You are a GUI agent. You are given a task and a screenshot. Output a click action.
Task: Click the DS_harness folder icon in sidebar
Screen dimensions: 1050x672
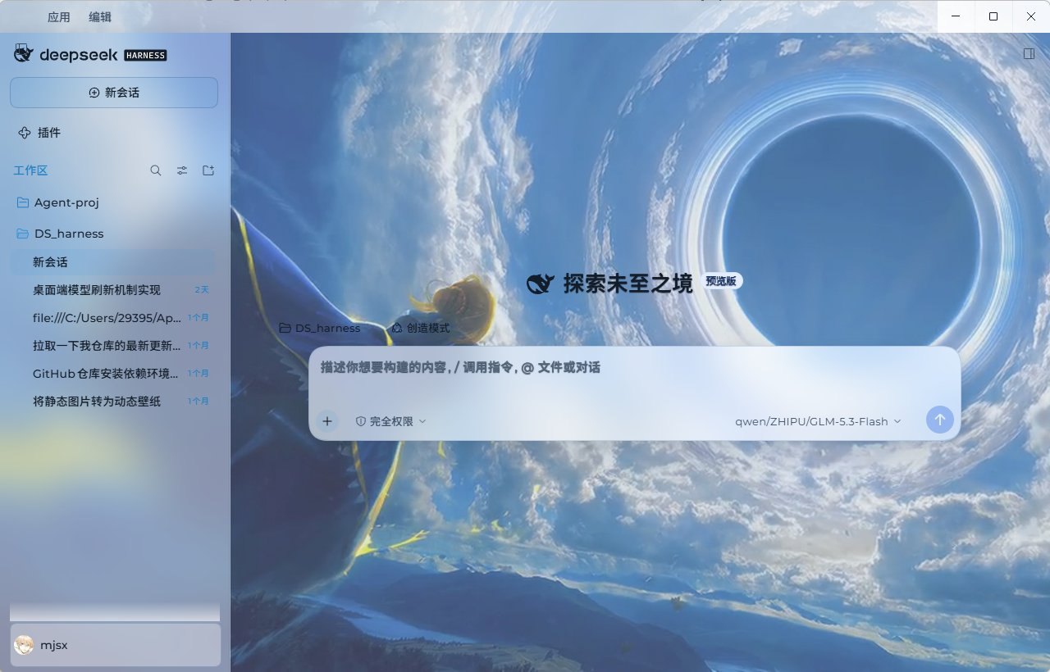[23, 234]
